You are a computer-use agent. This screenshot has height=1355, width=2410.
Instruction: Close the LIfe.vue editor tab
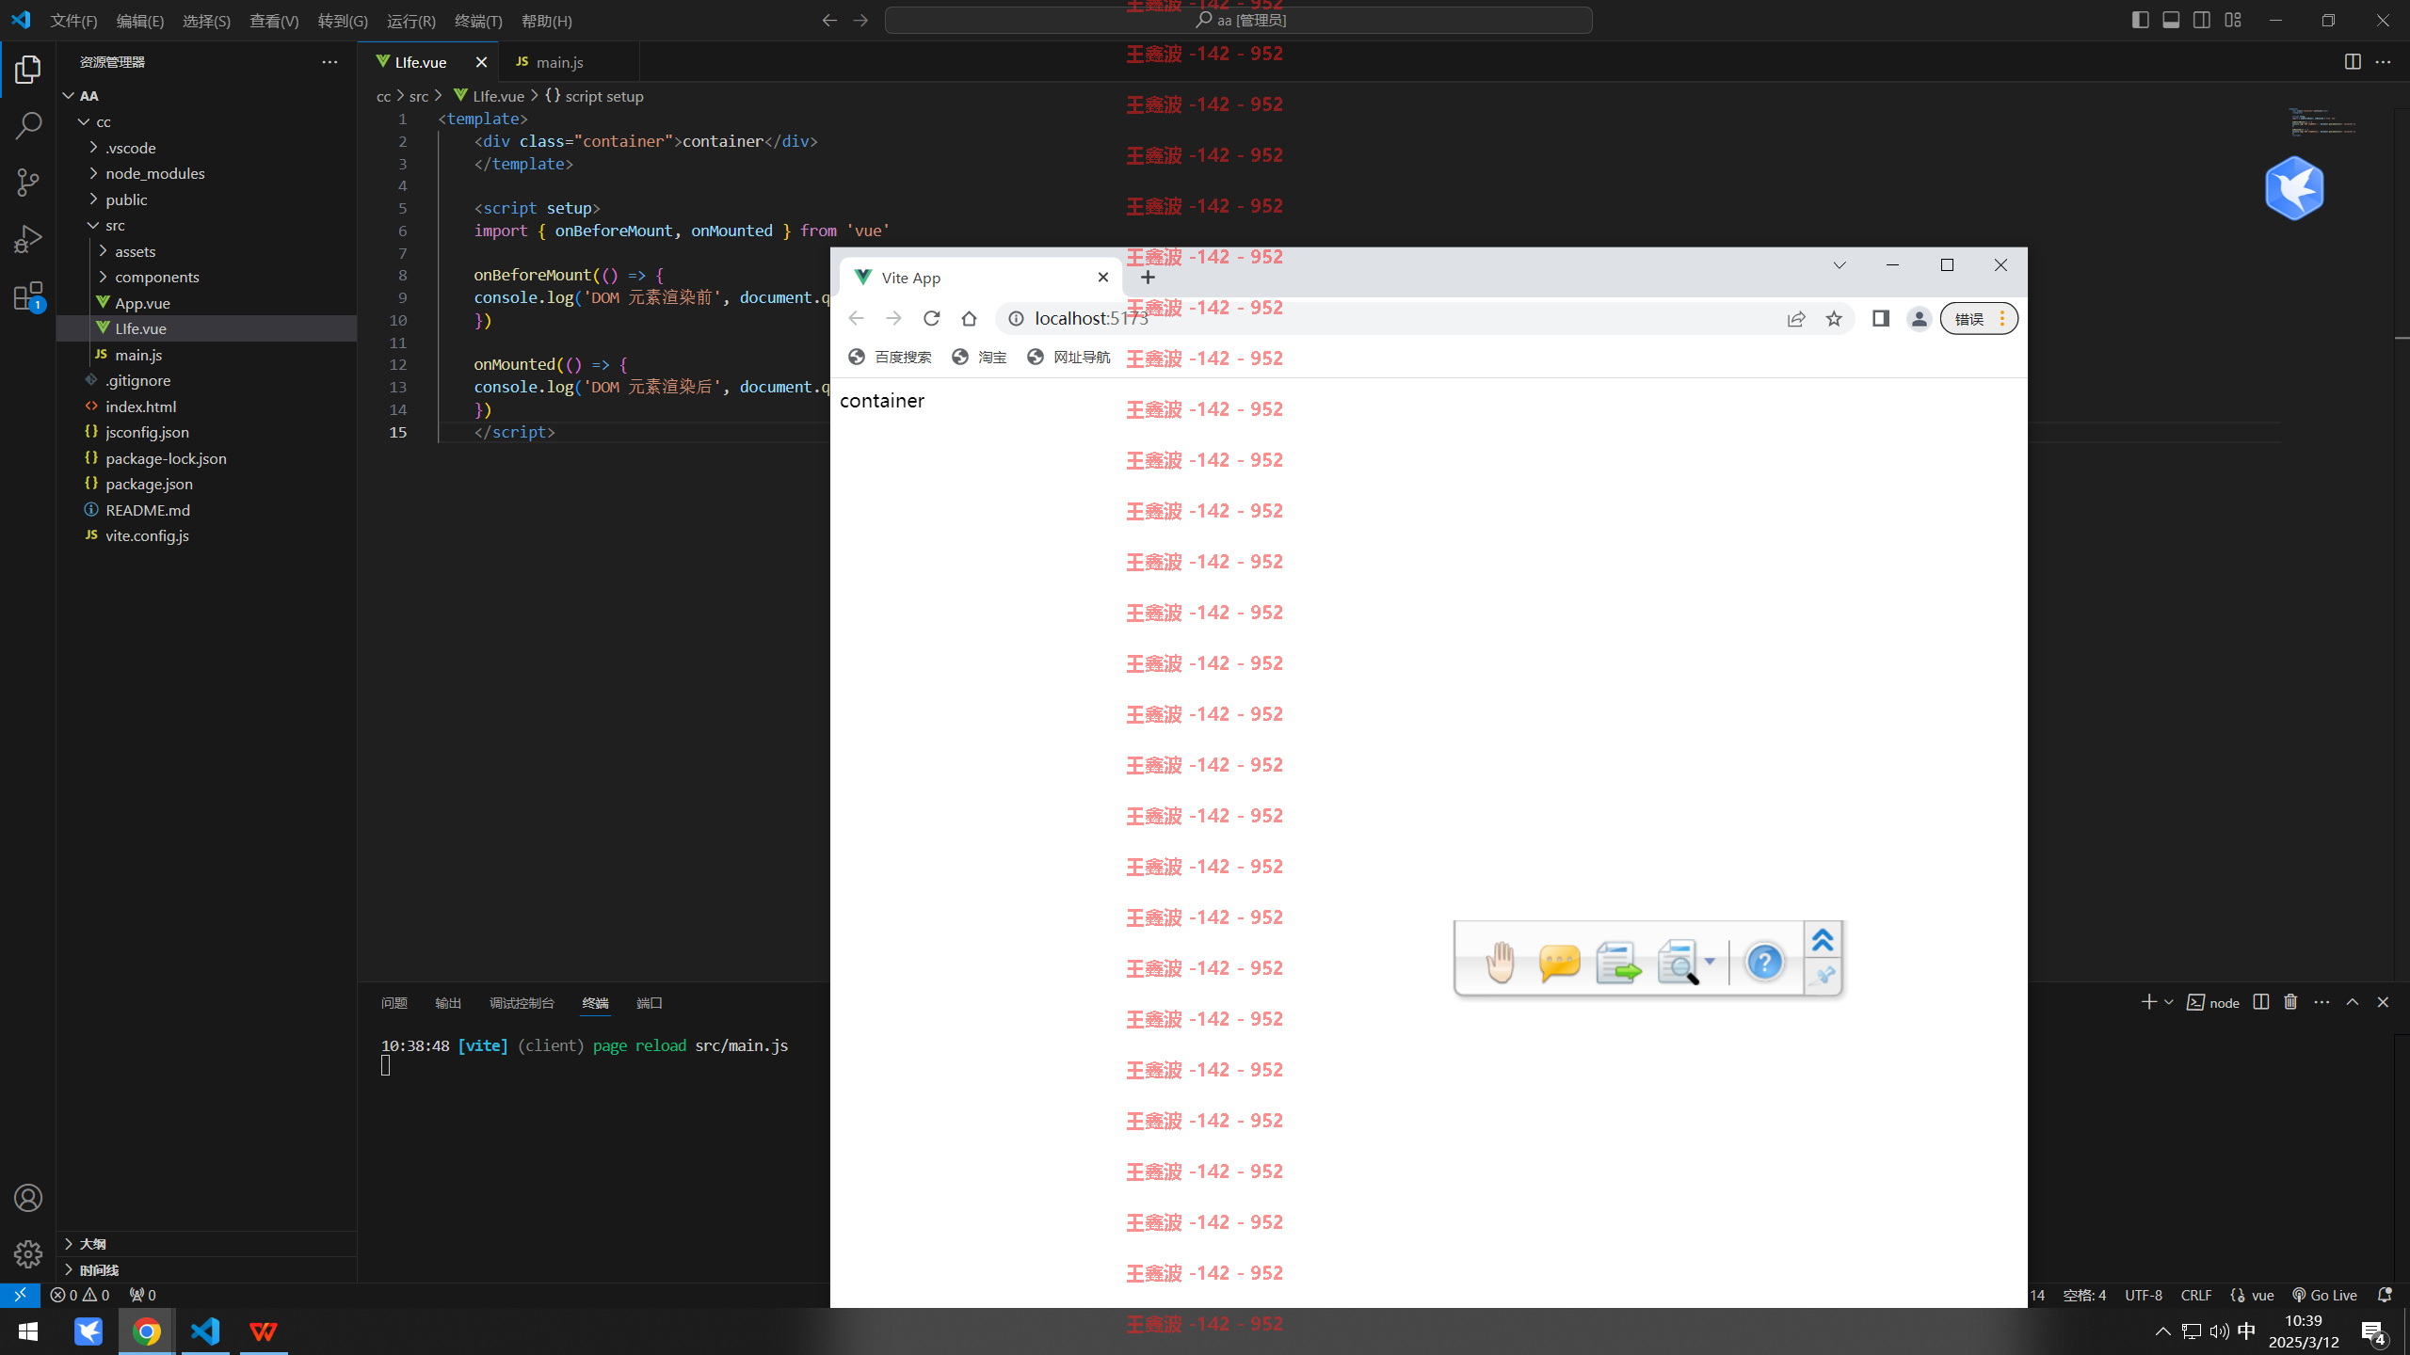481,62
